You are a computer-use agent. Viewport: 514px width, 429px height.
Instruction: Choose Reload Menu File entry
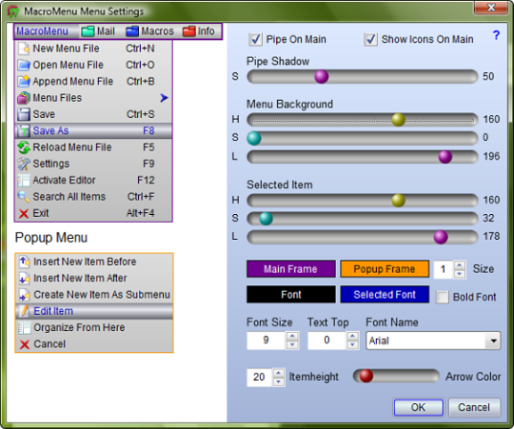pyautogui.click(x=93, y=147)
